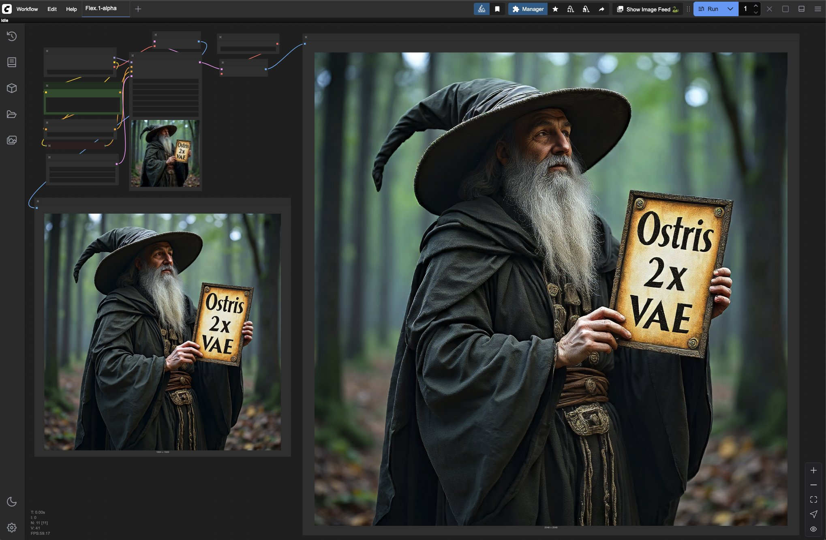Collapse the large image preview node dot

pyautogui.click(x=306, y=37)
